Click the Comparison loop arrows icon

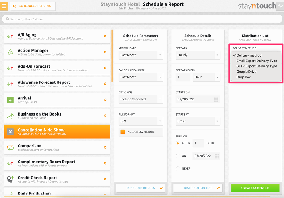coord(10,147)
